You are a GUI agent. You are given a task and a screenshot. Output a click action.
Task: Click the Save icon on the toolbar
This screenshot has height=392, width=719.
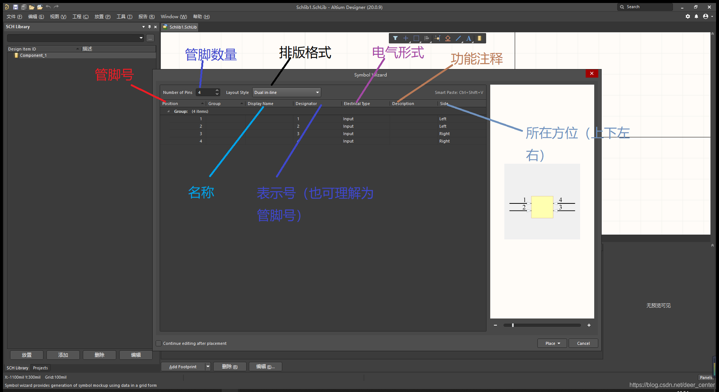[x=15, y=7]
